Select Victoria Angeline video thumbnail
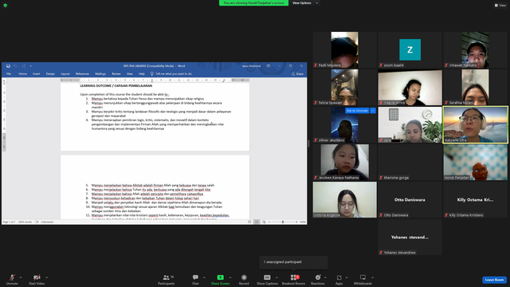510x287 pixels. [345, 199]
